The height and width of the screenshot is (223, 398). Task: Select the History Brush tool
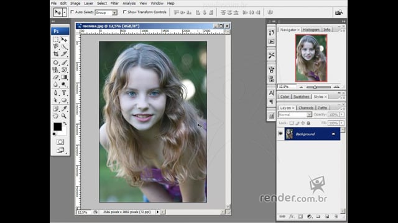[64, 69]
